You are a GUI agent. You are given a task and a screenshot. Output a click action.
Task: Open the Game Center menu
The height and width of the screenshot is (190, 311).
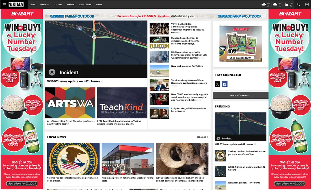click(x=85, y=5)
